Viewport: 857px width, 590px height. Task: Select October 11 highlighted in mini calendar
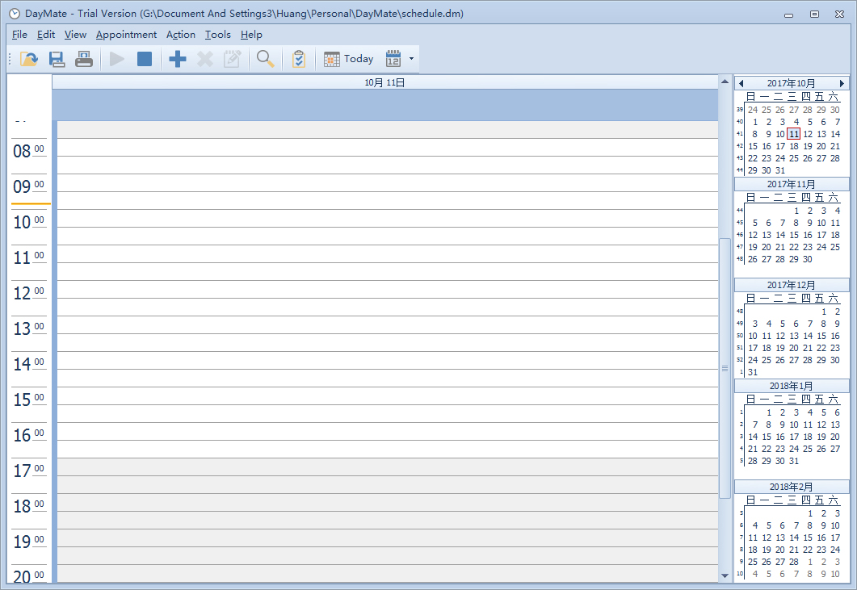[794, 134]
